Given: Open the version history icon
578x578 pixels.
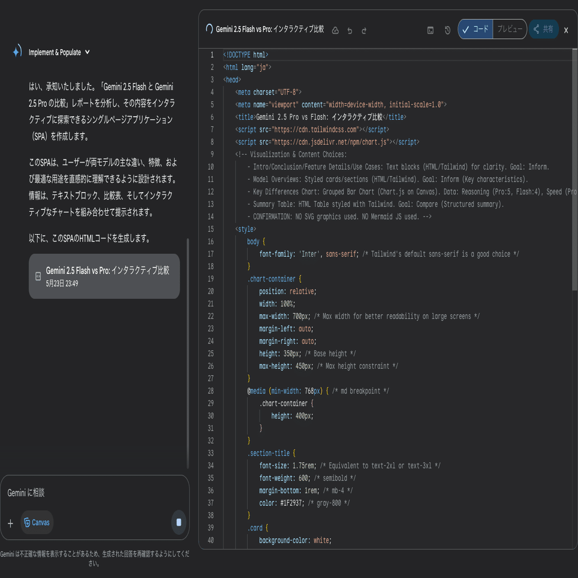Looking at the screenshot, I should 448,30.
